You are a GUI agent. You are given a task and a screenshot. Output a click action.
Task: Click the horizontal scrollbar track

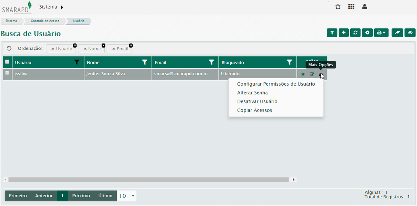coord(150,180)
